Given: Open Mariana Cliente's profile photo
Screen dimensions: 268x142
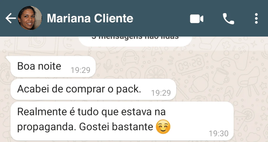Looking at the screenshot, I should 30,18.
